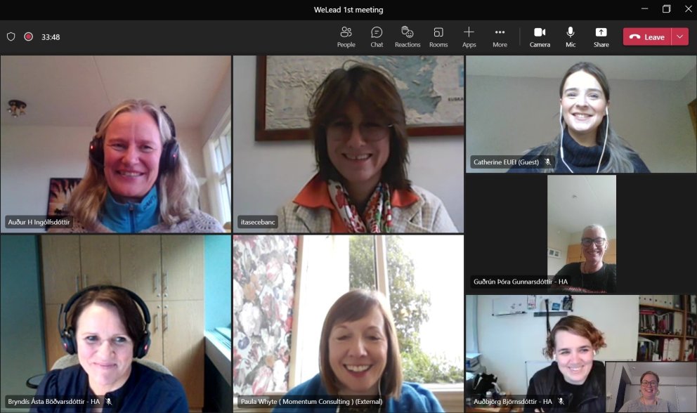Click Bryndís Ásta Böðvarsdóttir's name label
The image size is (697, 413).
pyautogui.click(x=53, y=402)
